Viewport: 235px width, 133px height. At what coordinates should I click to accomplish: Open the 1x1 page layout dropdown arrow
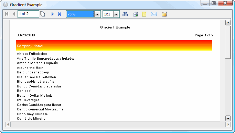click(116, 14)
